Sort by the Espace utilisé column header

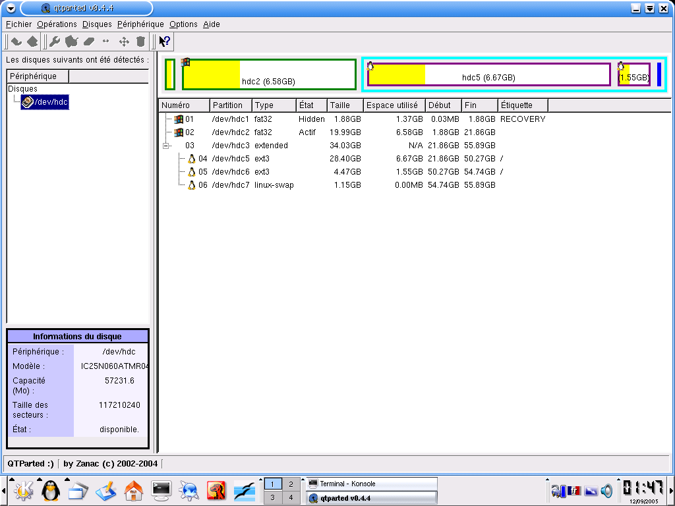click(394, 105)
